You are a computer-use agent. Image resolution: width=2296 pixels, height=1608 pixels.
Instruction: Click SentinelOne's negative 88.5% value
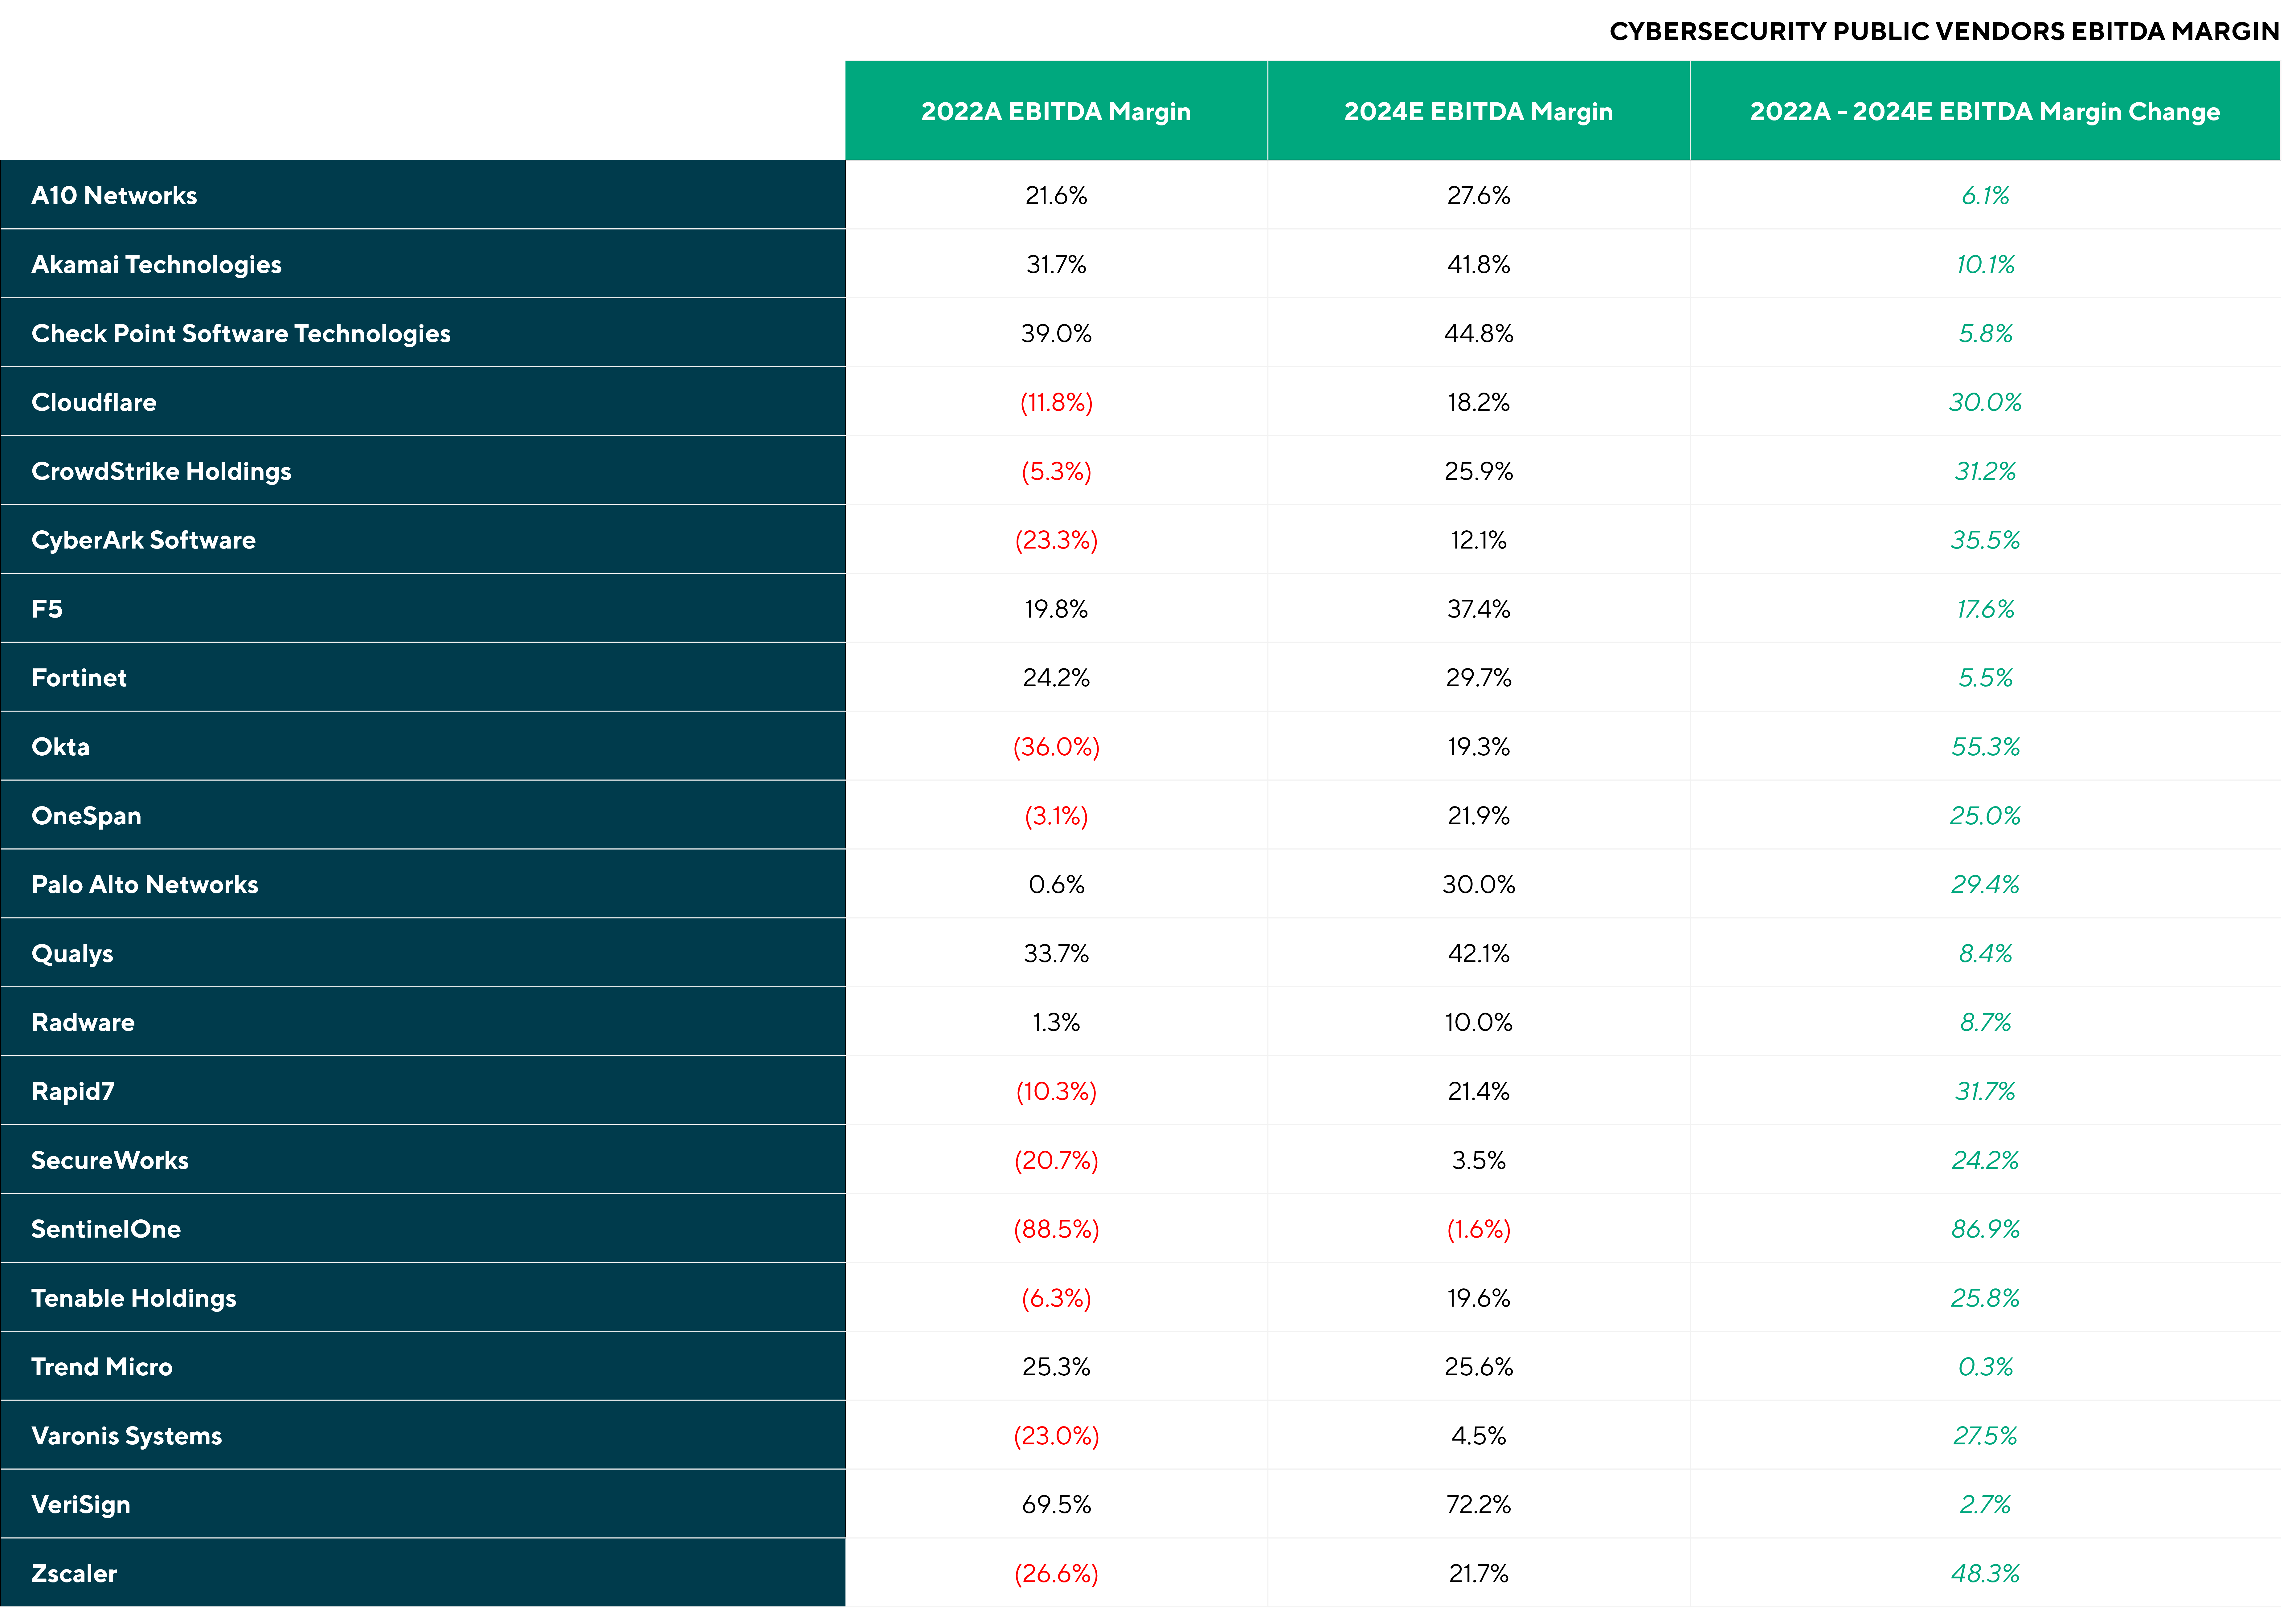[1056, 1229]
